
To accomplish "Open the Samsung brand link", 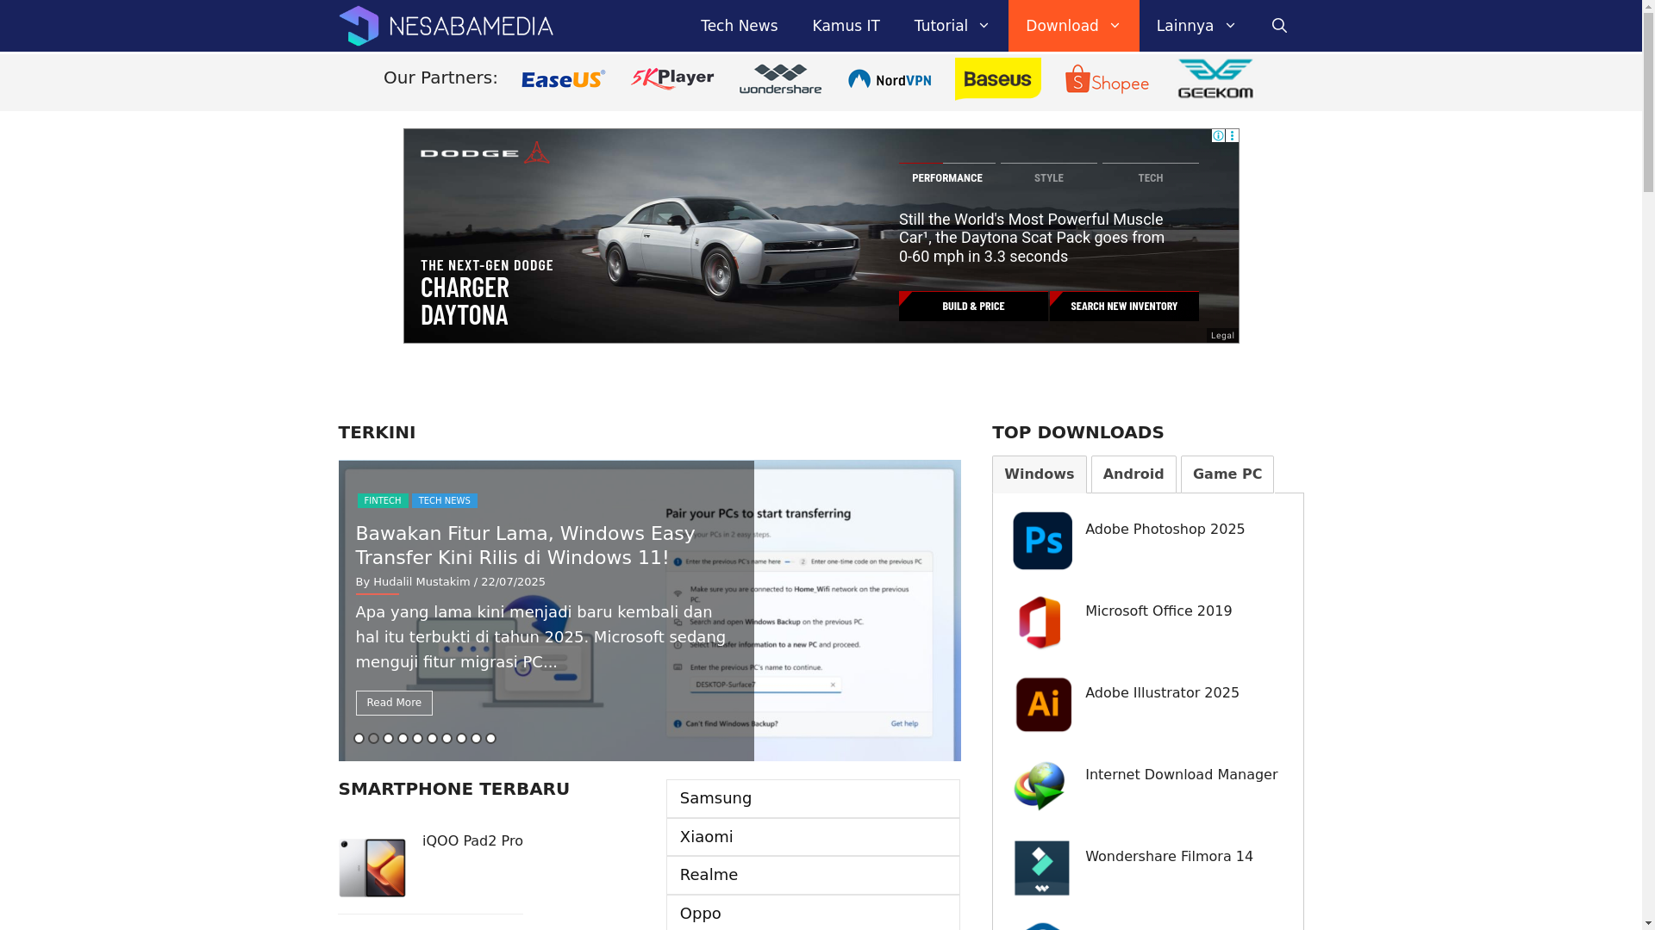I will pyautogui.click(x=813, y=798).
